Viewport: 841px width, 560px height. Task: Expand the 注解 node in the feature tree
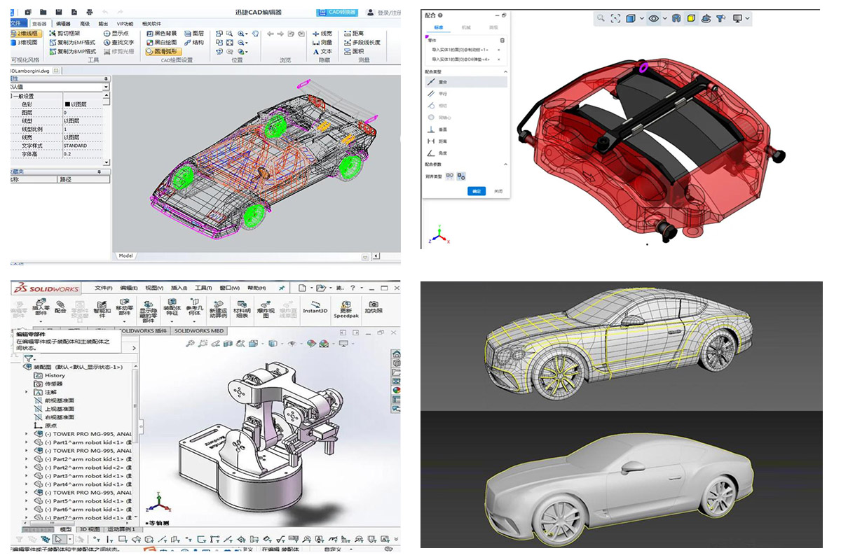tap(27, 392)
